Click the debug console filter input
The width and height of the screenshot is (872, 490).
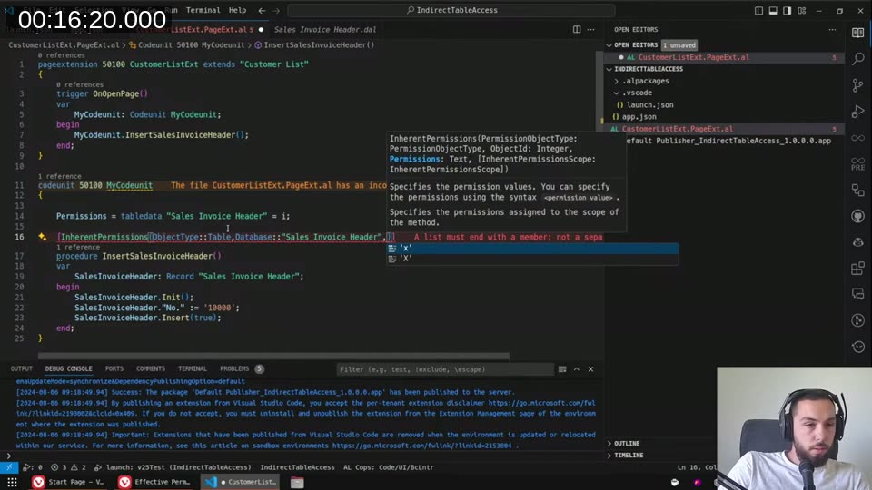pyautogui.click(x=445, y=369)
